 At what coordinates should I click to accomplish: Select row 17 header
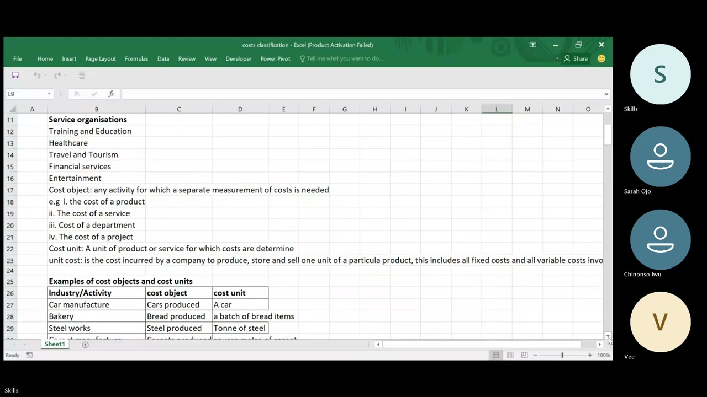pos(10,190)
